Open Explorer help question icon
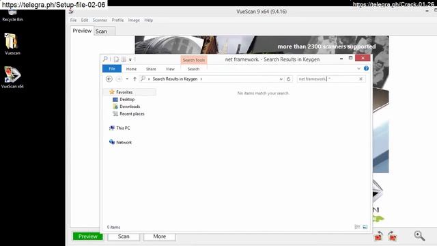Screen dimensions: 437x246 [x=366, y=68]
